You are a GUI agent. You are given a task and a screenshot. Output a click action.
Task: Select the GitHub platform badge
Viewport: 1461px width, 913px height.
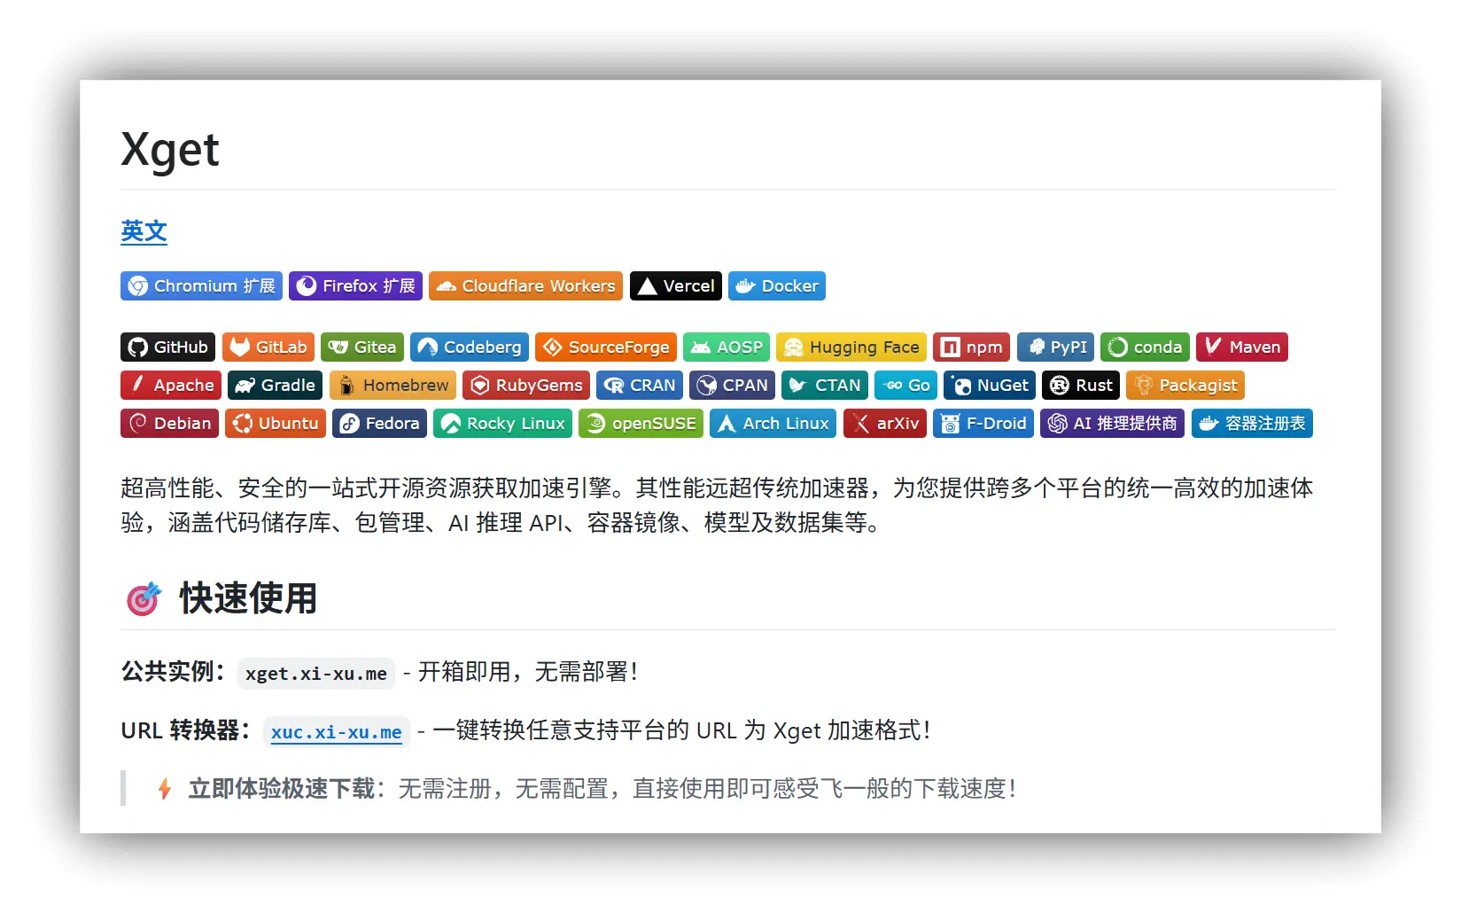click(167, 347)
